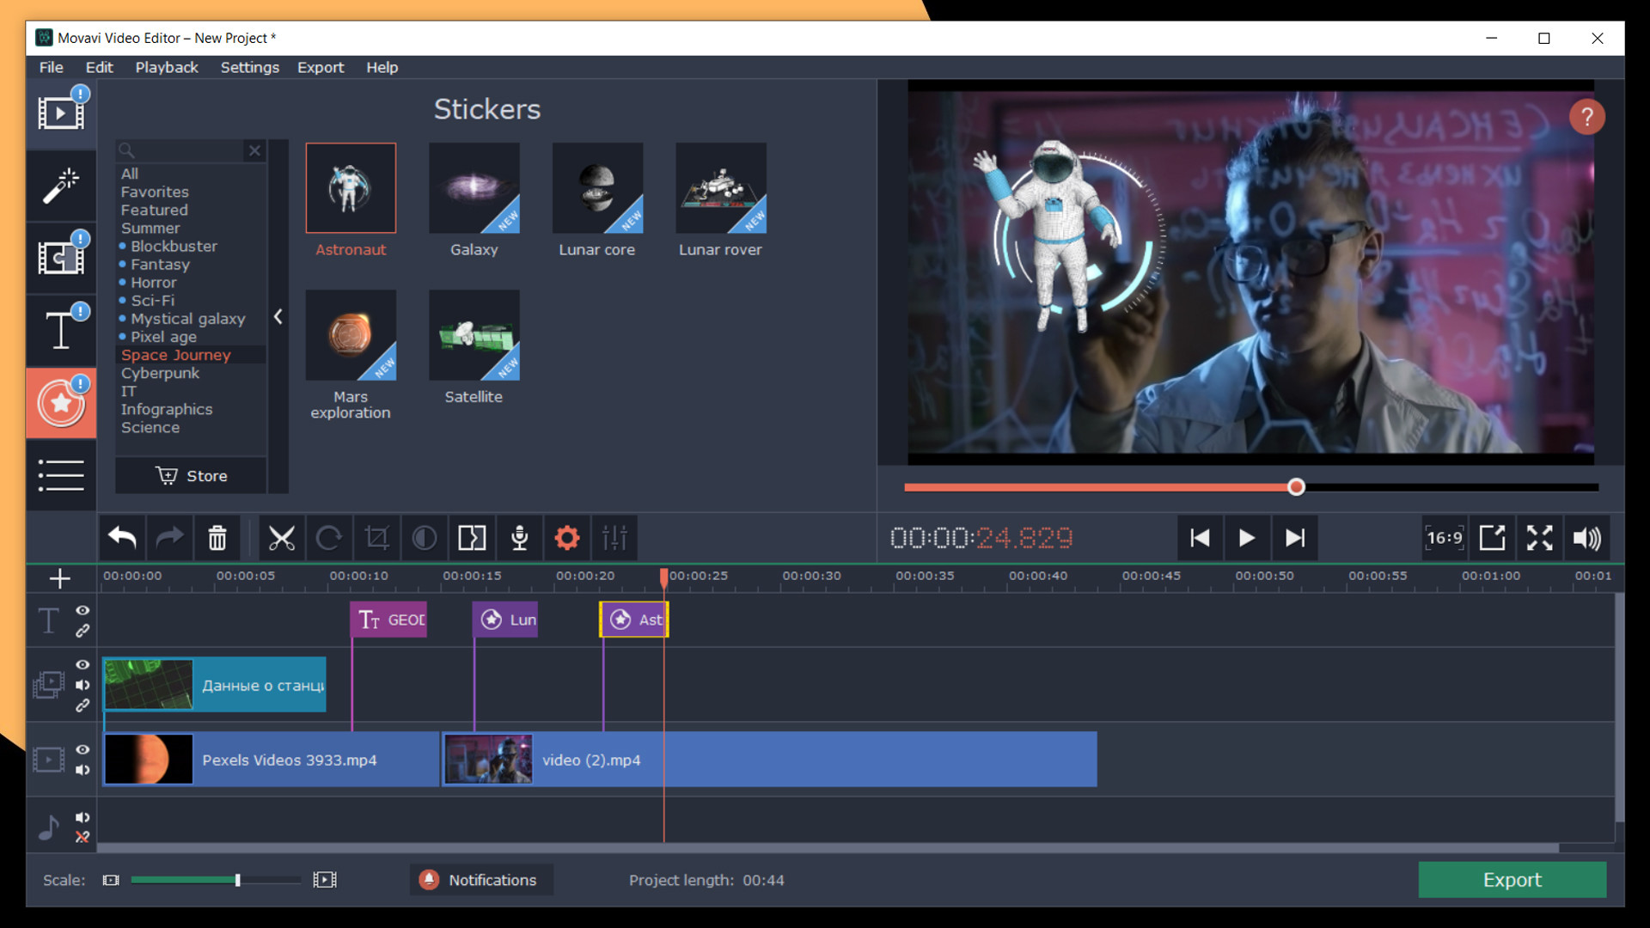Open the Transitions panel in the sidebar
This screenshot has width=1650, height=928.
(x=60, y=256)
